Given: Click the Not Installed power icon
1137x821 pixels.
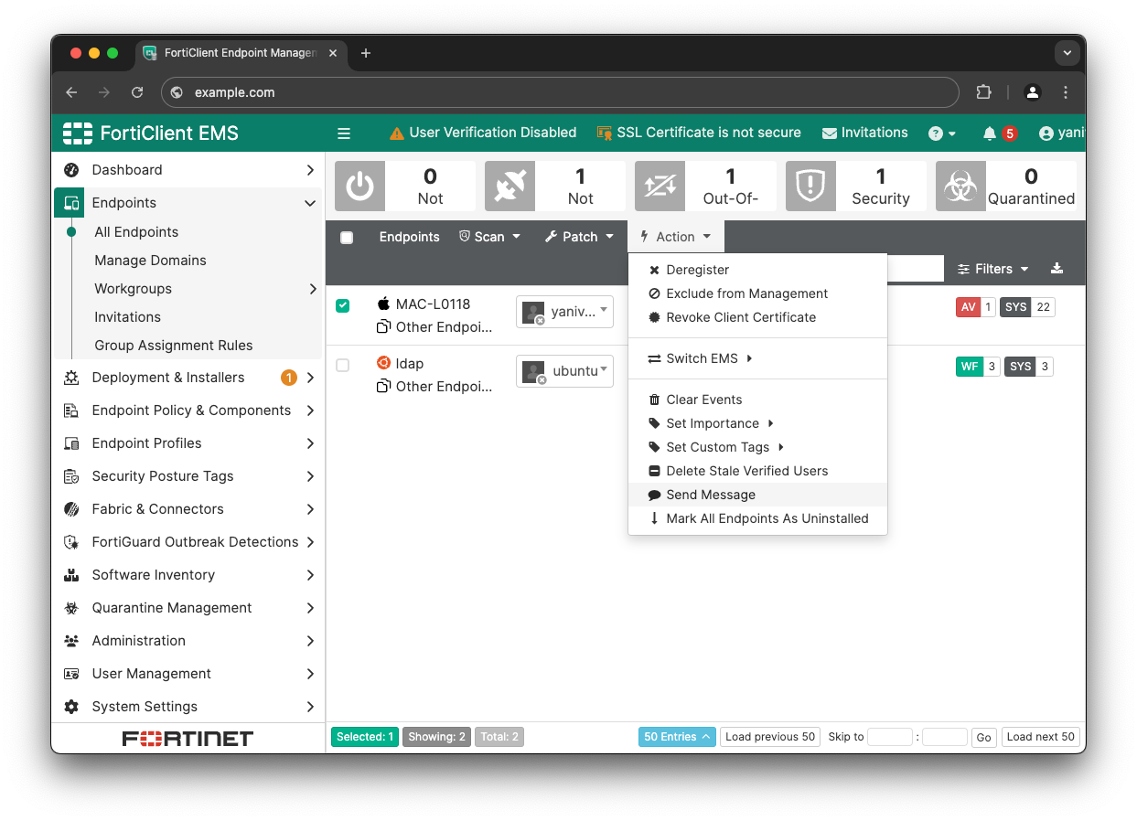Looking at the screenshot, I should [359, 186].
